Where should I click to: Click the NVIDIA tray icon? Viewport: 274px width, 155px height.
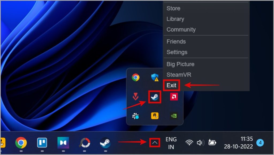click(x=174, y=116)
